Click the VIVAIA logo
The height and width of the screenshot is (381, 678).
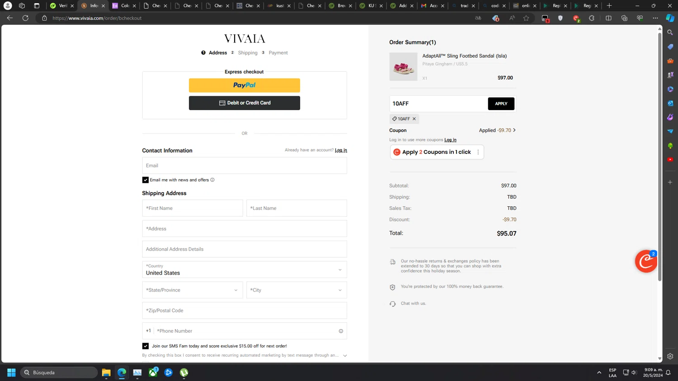click(245, 39)
